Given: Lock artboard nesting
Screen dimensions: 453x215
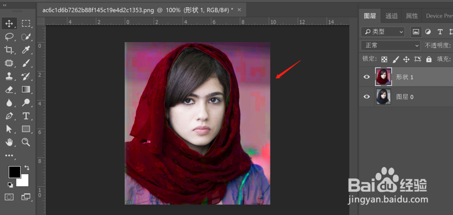Looking at the screenshot, I should pos(418,59).
